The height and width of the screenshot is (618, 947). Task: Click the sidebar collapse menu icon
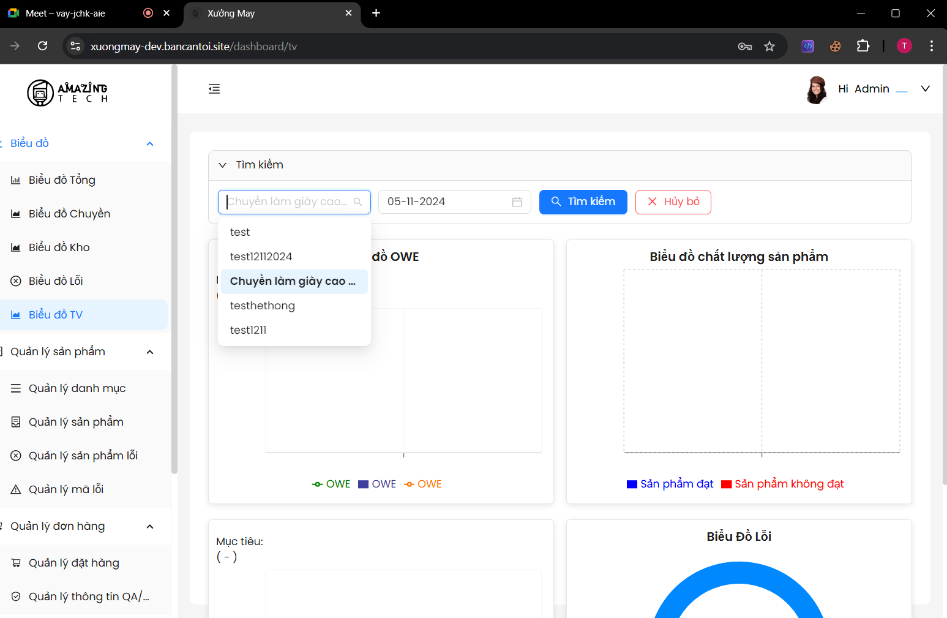pos(214,89)
